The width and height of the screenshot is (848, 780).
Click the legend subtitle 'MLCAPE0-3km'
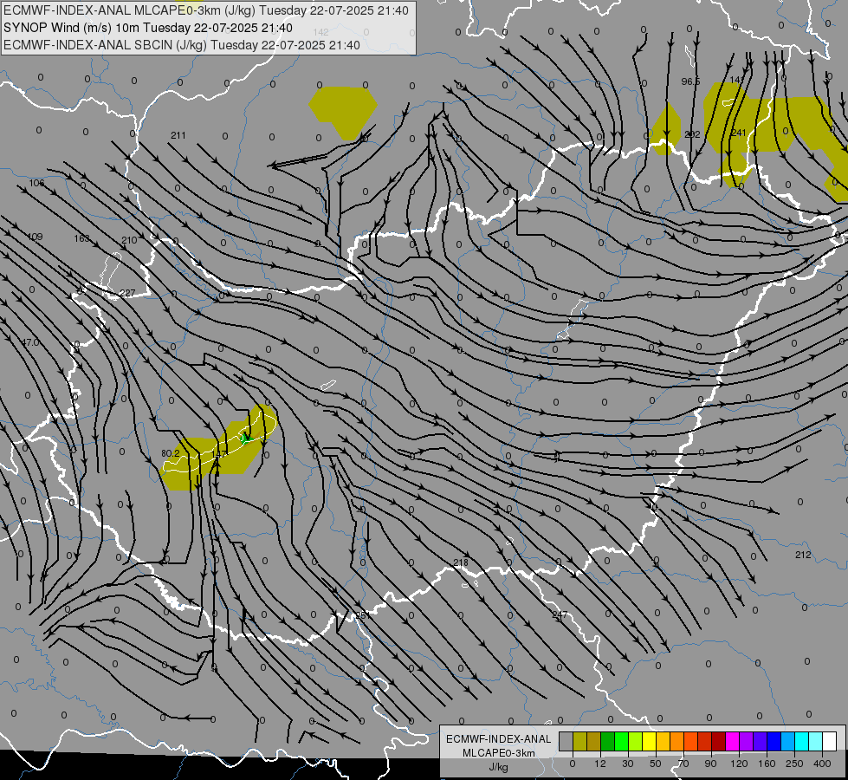pos(499,753)
